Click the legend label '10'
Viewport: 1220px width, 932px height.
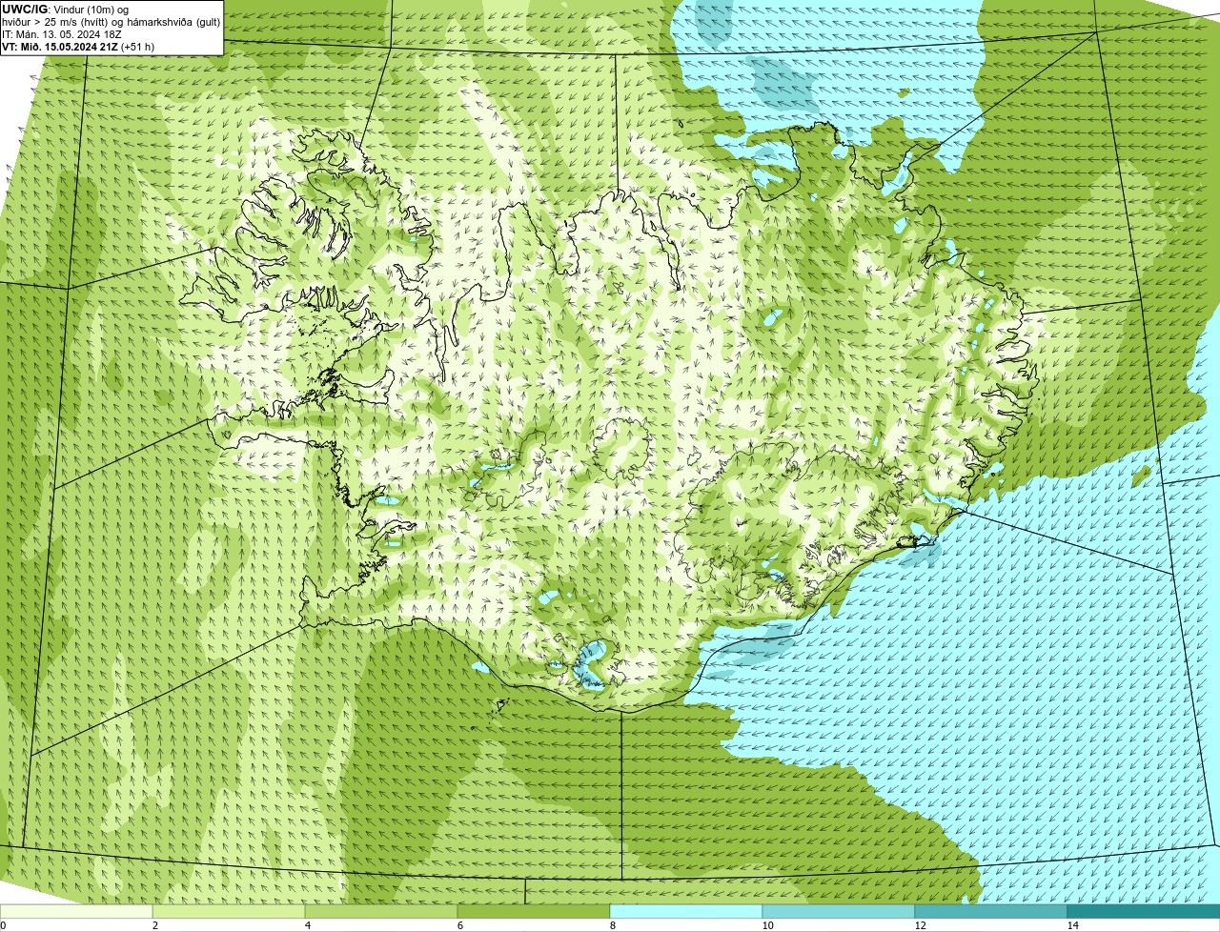coord(767,925)
